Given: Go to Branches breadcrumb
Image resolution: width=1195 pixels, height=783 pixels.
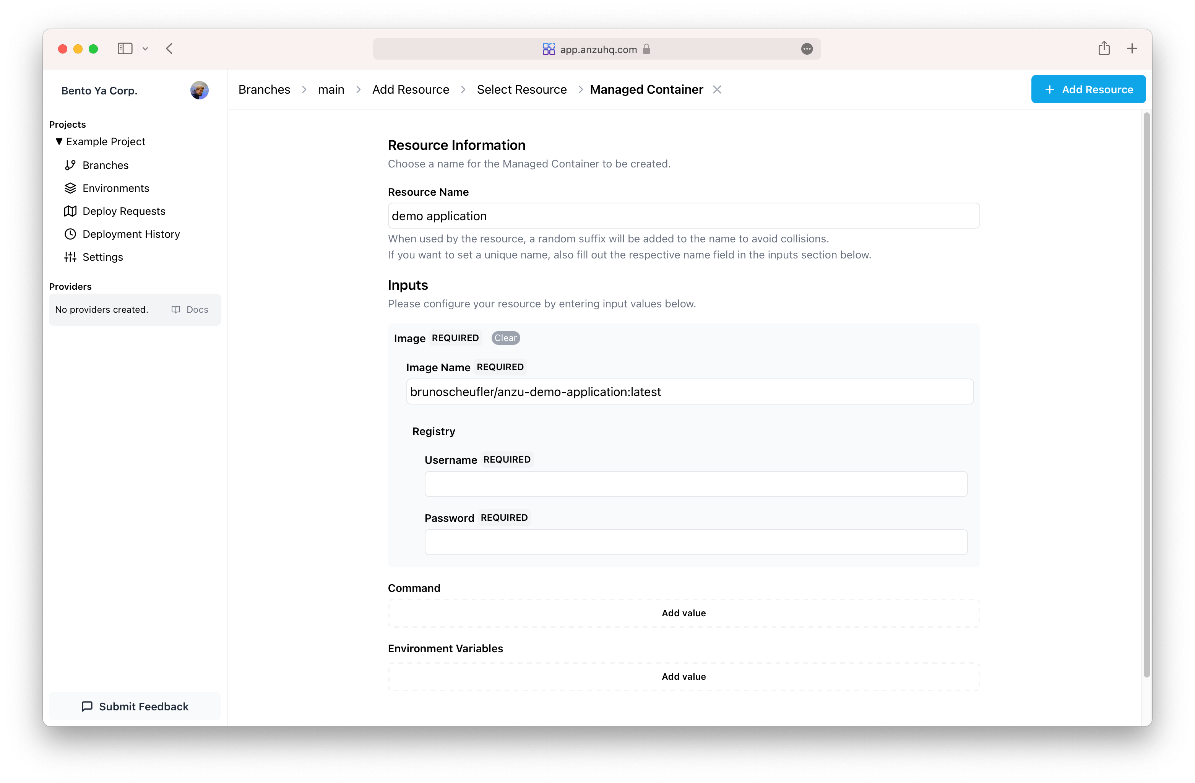Looking at the screenshot, I should click(x=264, y=89).
